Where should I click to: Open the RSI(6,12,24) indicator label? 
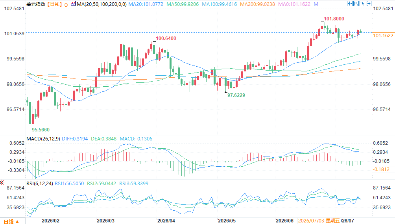40,184
